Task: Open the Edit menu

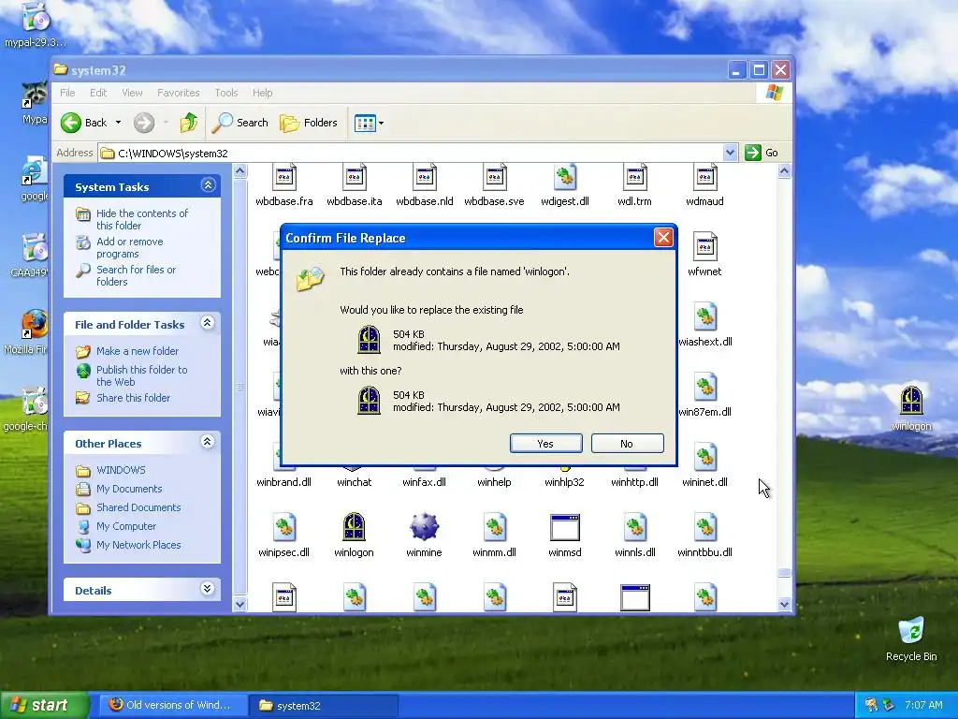Action: click(x=98, y=93)
